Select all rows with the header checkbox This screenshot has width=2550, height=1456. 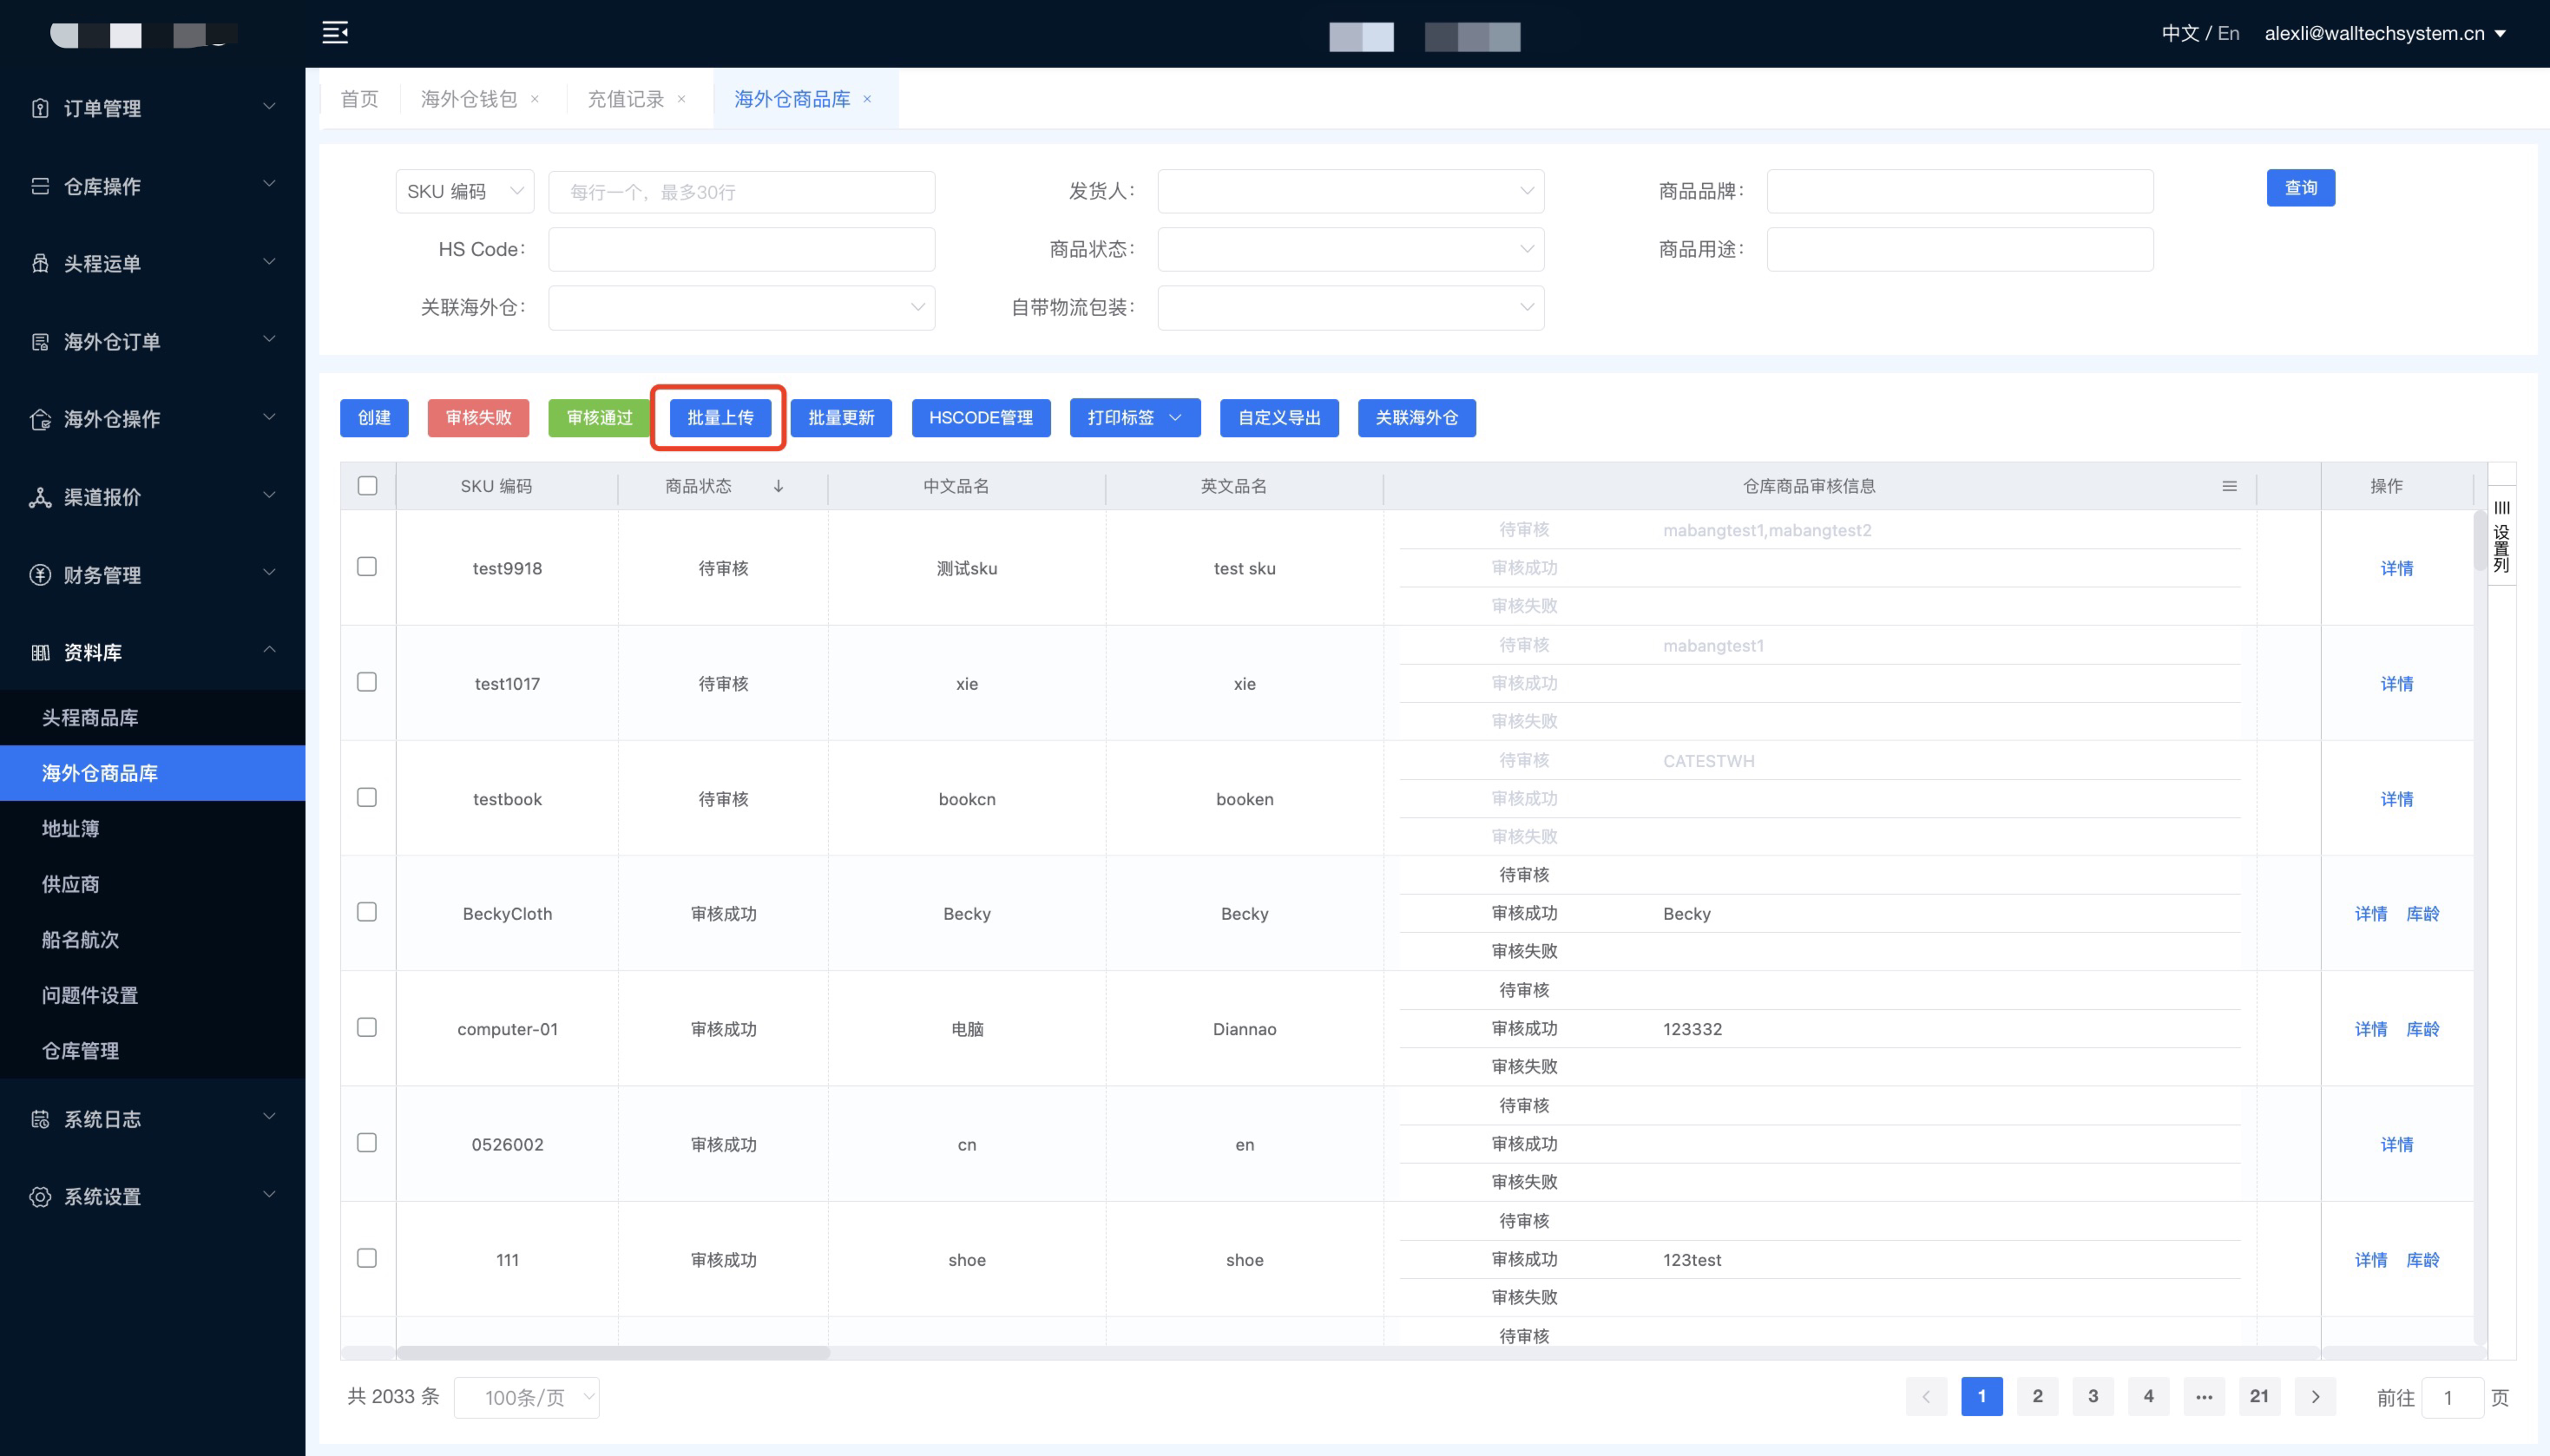[x=367, y=486]
